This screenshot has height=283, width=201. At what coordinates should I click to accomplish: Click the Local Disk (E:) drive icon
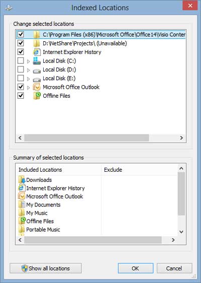(37, 79)
